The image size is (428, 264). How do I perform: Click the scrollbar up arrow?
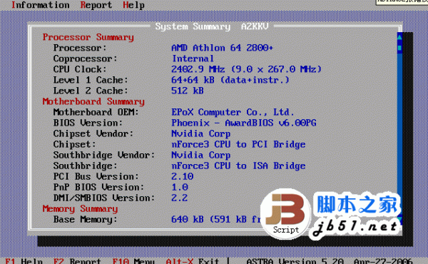[399, 37]
